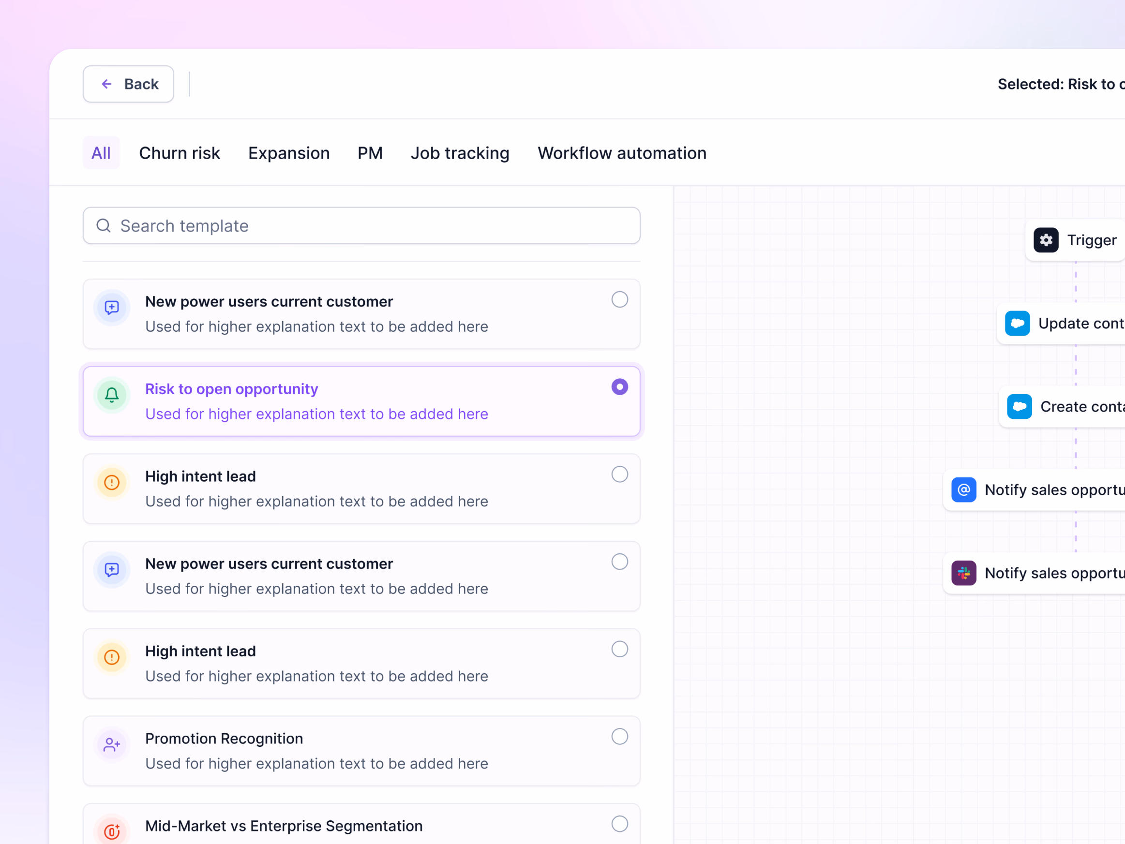
Task: Click the magnifier icon in search box
Action: pos(104,226)
